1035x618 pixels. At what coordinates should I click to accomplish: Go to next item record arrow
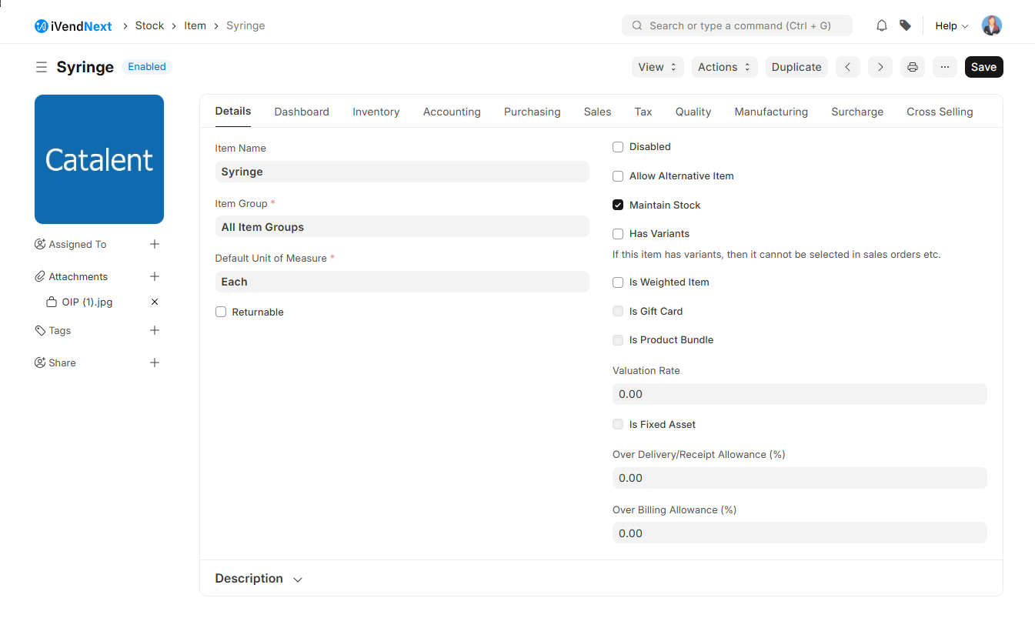(880, 67)
